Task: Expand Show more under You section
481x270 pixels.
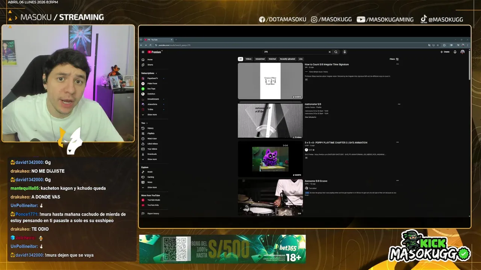Action: coord(152,159)
